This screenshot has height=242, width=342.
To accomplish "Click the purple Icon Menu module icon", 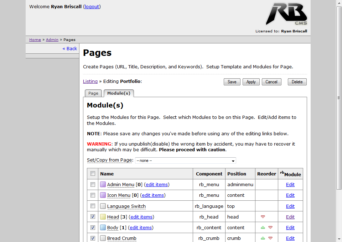I will (x=103, y=195).
